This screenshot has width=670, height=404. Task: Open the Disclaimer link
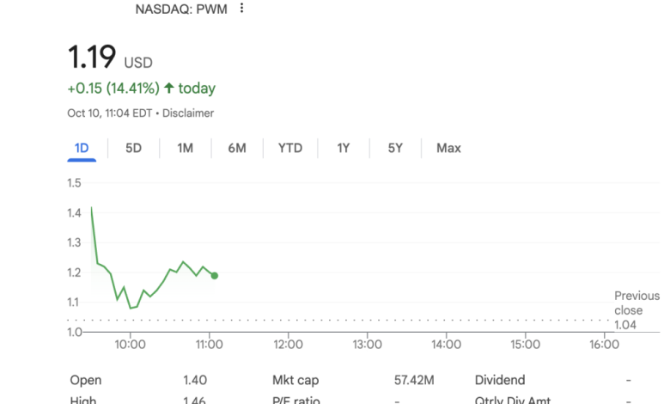coord(188,113)
